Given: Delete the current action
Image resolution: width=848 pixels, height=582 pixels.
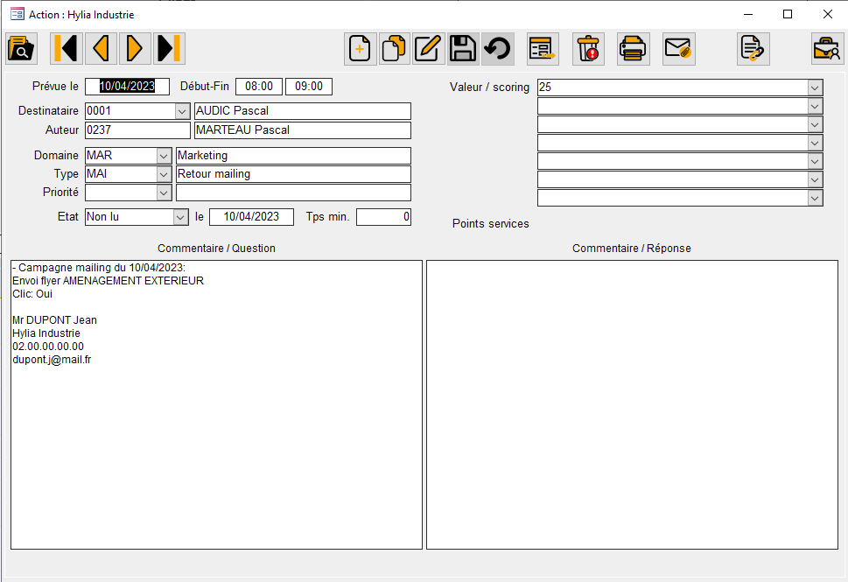Looking at the screenshot, I should pos(588,48).
